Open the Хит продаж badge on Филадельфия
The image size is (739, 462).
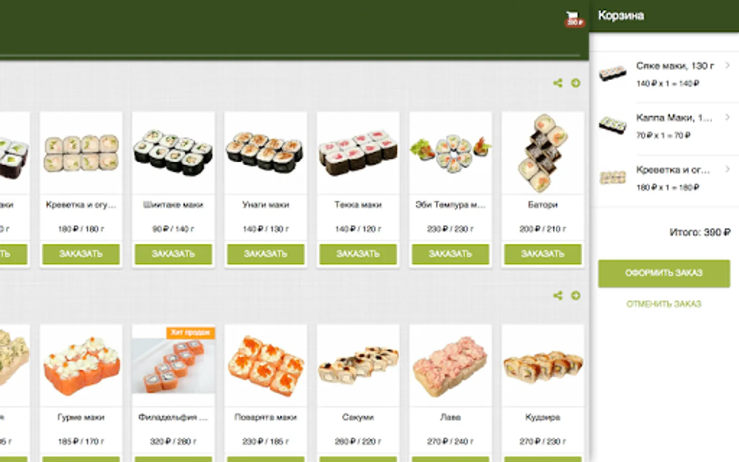190,333
